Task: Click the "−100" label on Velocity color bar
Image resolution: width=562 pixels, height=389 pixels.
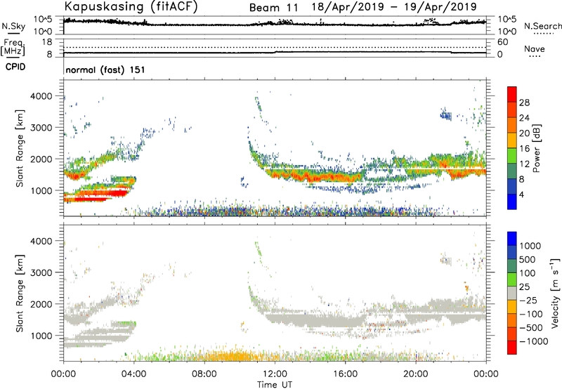Action: (531, 314)
